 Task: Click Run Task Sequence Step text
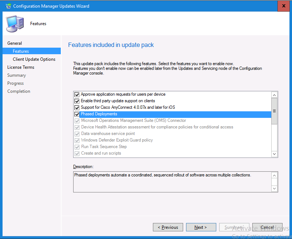(104, 147)
